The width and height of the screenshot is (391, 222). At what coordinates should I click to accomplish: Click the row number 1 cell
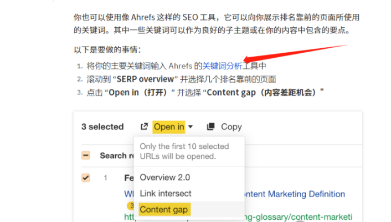click(x=105, y=178)
